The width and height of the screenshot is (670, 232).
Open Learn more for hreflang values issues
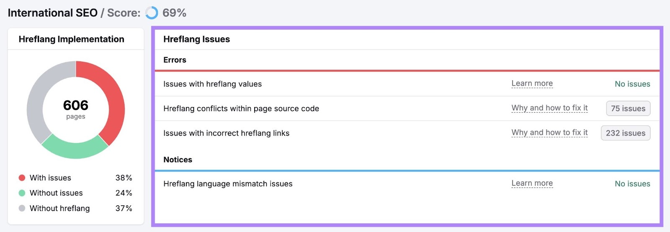(x=532, y=83)
